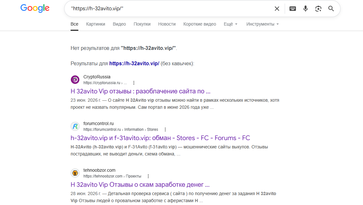This screenshot has height=205, width=363.
Task: Open three-dot menu for tehnoobzor.com result
Action: click(148, 176)
